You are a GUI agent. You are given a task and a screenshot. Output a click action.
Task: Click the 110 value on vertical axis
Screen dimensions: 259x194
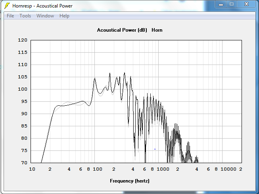click(x=23, y=65)
